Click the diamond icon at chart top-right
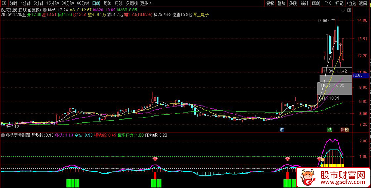The width and height of the screenshot is (371, 188). pyautogui.click(x=342, y=10)
